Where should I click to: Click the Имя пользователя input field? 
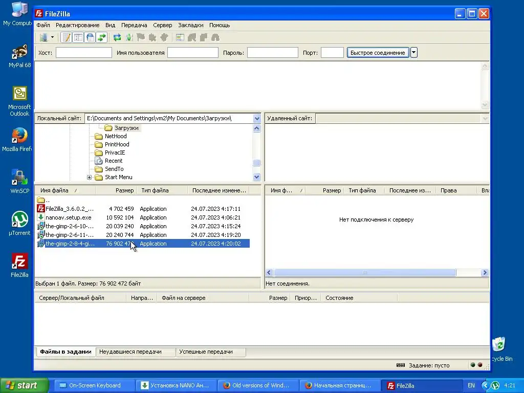[193, 53]
